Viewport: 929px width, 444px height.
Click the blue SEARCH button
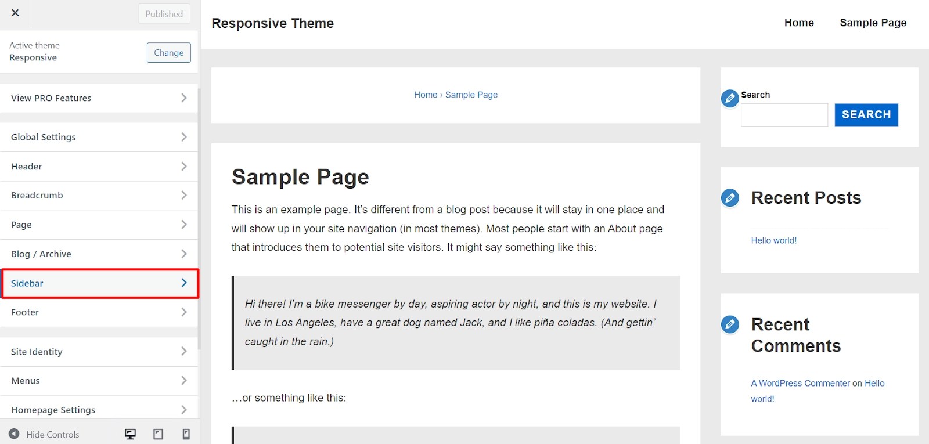(x=866, y=114)
